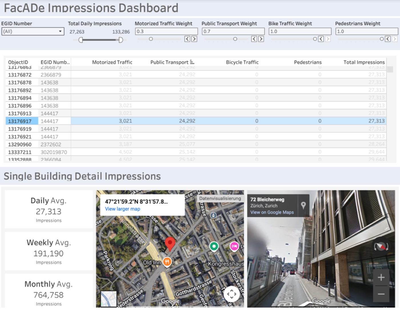This screenshot has width=400, height=310.
Task: Click the EGID Numb.. column header
Action: coord(55,62)
